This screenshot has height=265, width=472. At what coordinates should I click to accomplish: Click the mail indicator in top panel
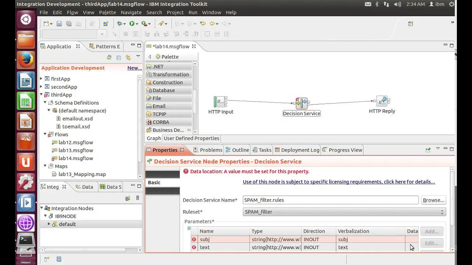click(x=368, y=4)
